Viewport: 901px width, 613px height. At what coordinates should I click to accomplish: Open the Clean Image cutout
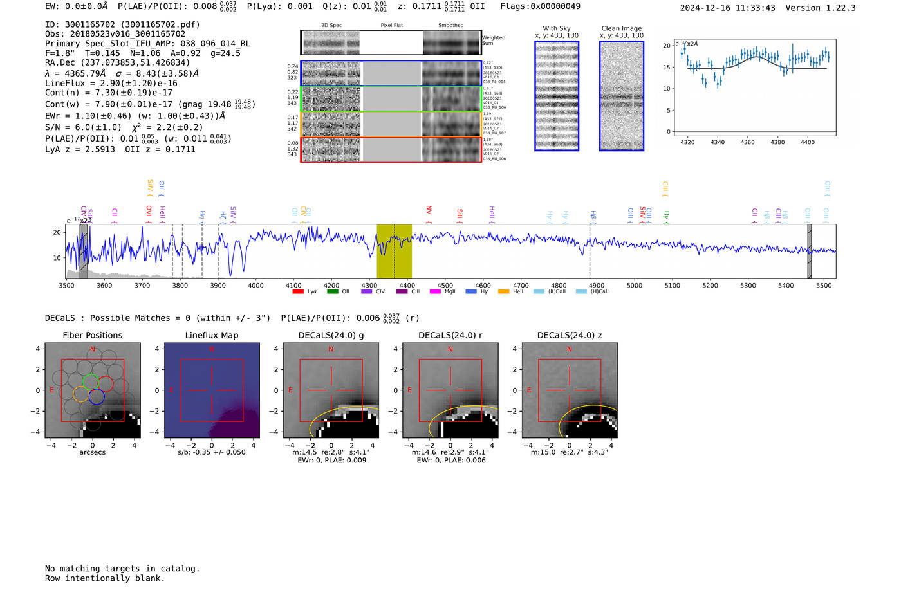(622, 96)
